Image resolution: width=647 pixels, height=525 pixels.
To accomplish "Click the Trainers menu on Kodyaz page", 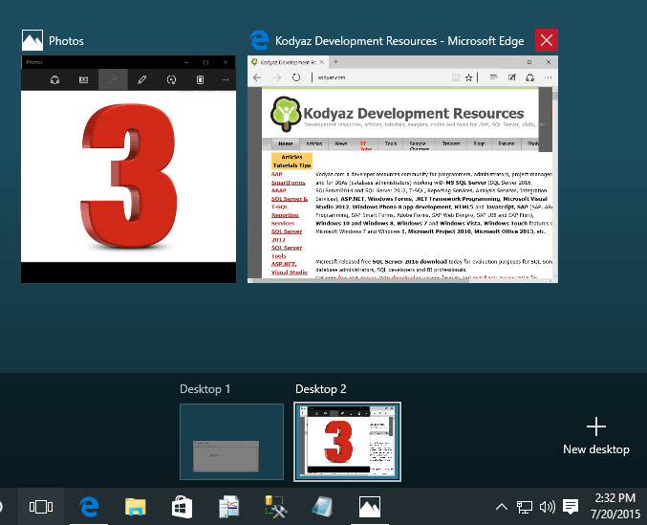I will (x=451, y=143).
